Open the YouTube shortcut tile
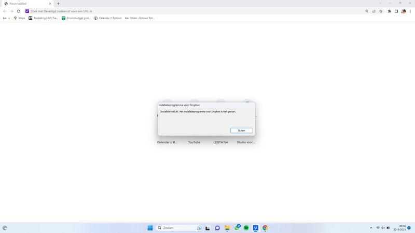This screenshot has height=233, width=415. [194, 142]
